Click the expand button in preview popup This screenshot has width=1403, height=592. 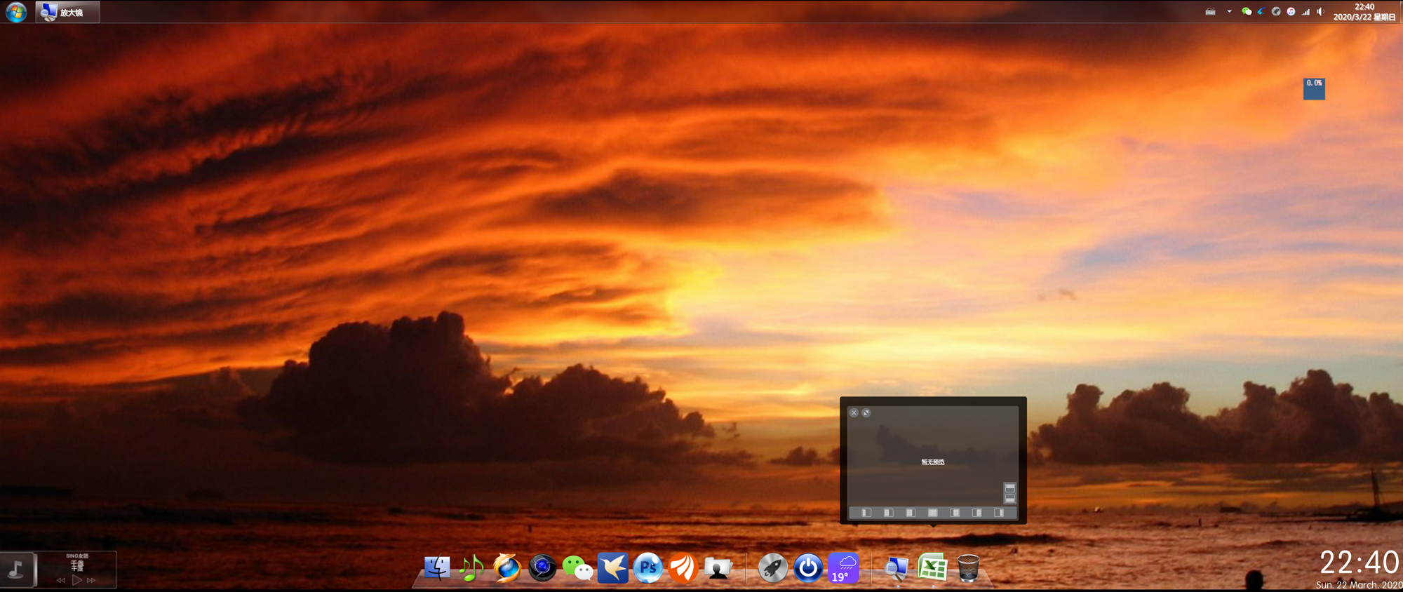[866, 412]
